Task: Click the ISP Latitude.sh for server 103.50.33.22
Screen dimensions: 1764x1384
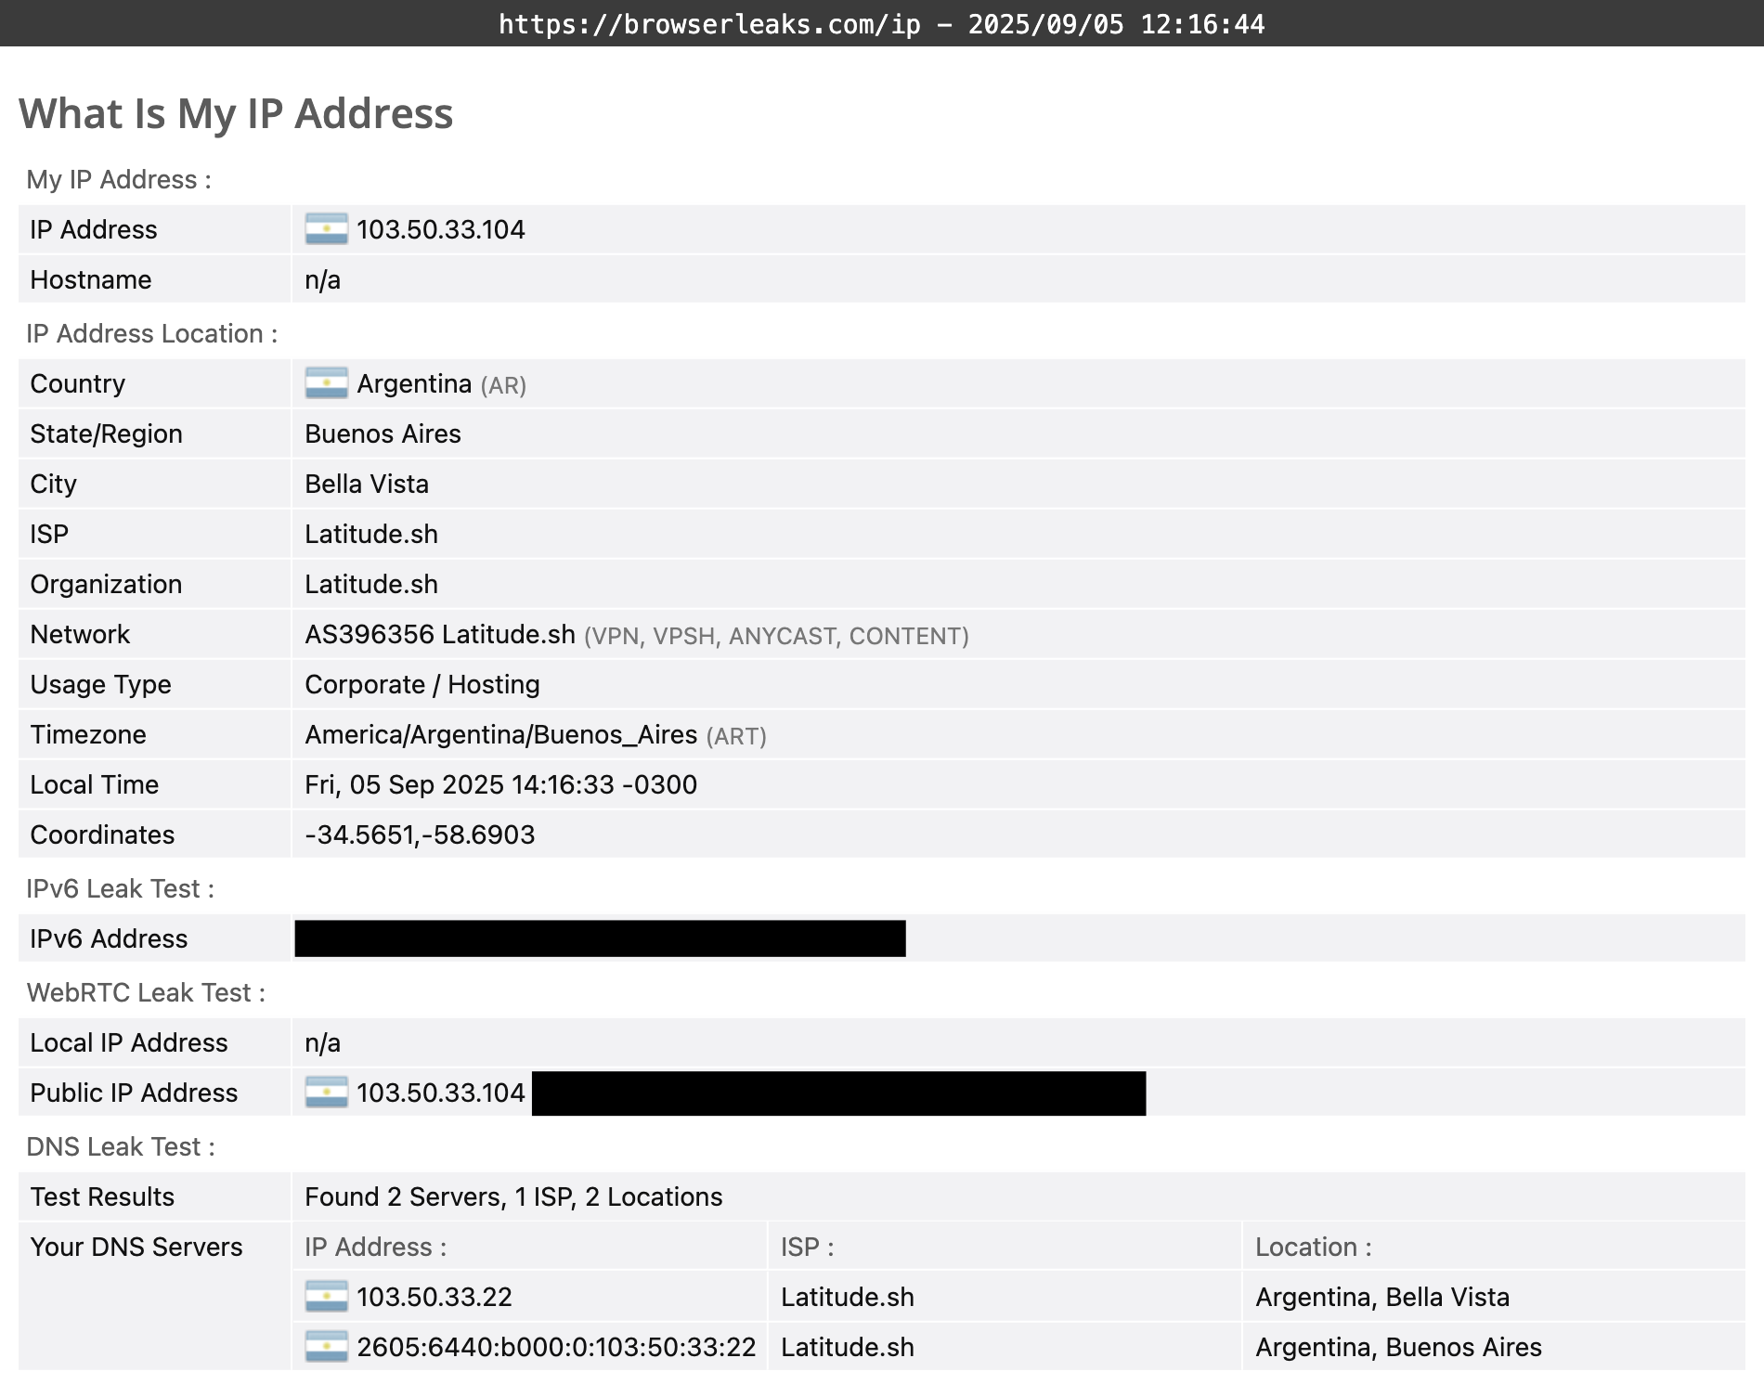Action: coord(848,1297)
